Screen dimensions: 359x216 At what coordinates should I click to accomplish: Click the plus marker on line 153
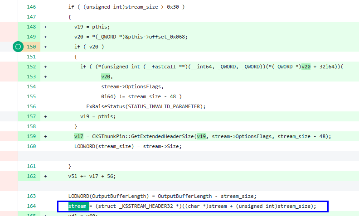45,77
